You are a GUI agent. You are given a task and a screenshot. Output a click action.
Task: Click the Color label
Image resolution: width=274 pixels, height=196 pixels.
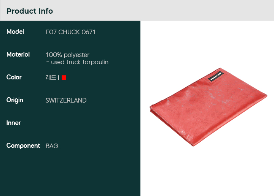[x=14, y=77]
